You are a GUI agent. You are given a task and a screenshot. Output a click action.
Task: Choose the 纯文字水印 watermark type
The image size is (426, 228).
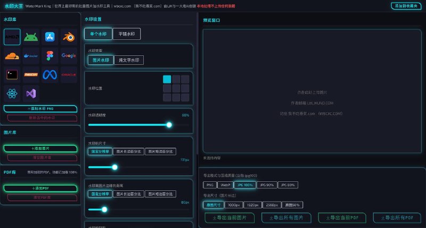pos(129,60)
